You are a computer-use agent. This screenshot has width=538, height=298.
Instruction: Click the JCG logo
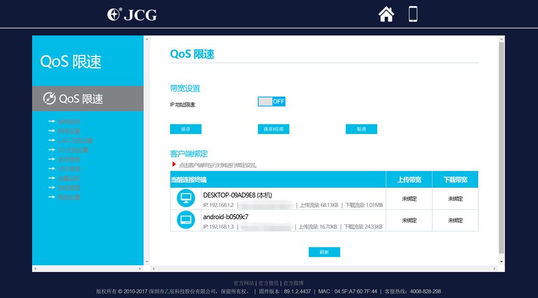[x=132, y=15]
